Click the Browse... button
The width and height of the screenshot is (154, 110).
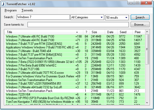click(140, 25)
